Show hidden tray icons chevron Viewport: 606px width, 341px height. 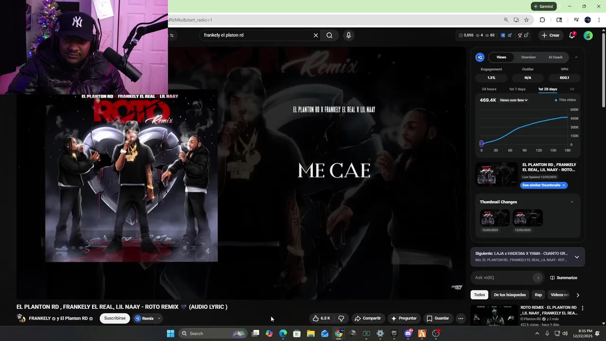tap(537, 333)
